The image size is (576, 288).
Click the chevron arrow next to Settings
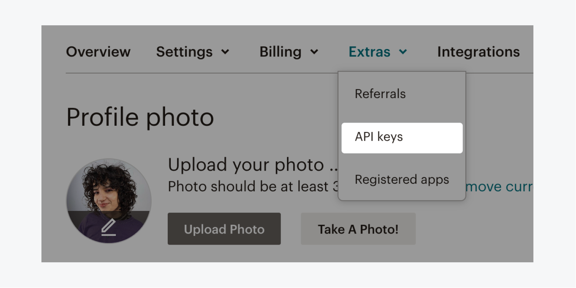(226, 52)
